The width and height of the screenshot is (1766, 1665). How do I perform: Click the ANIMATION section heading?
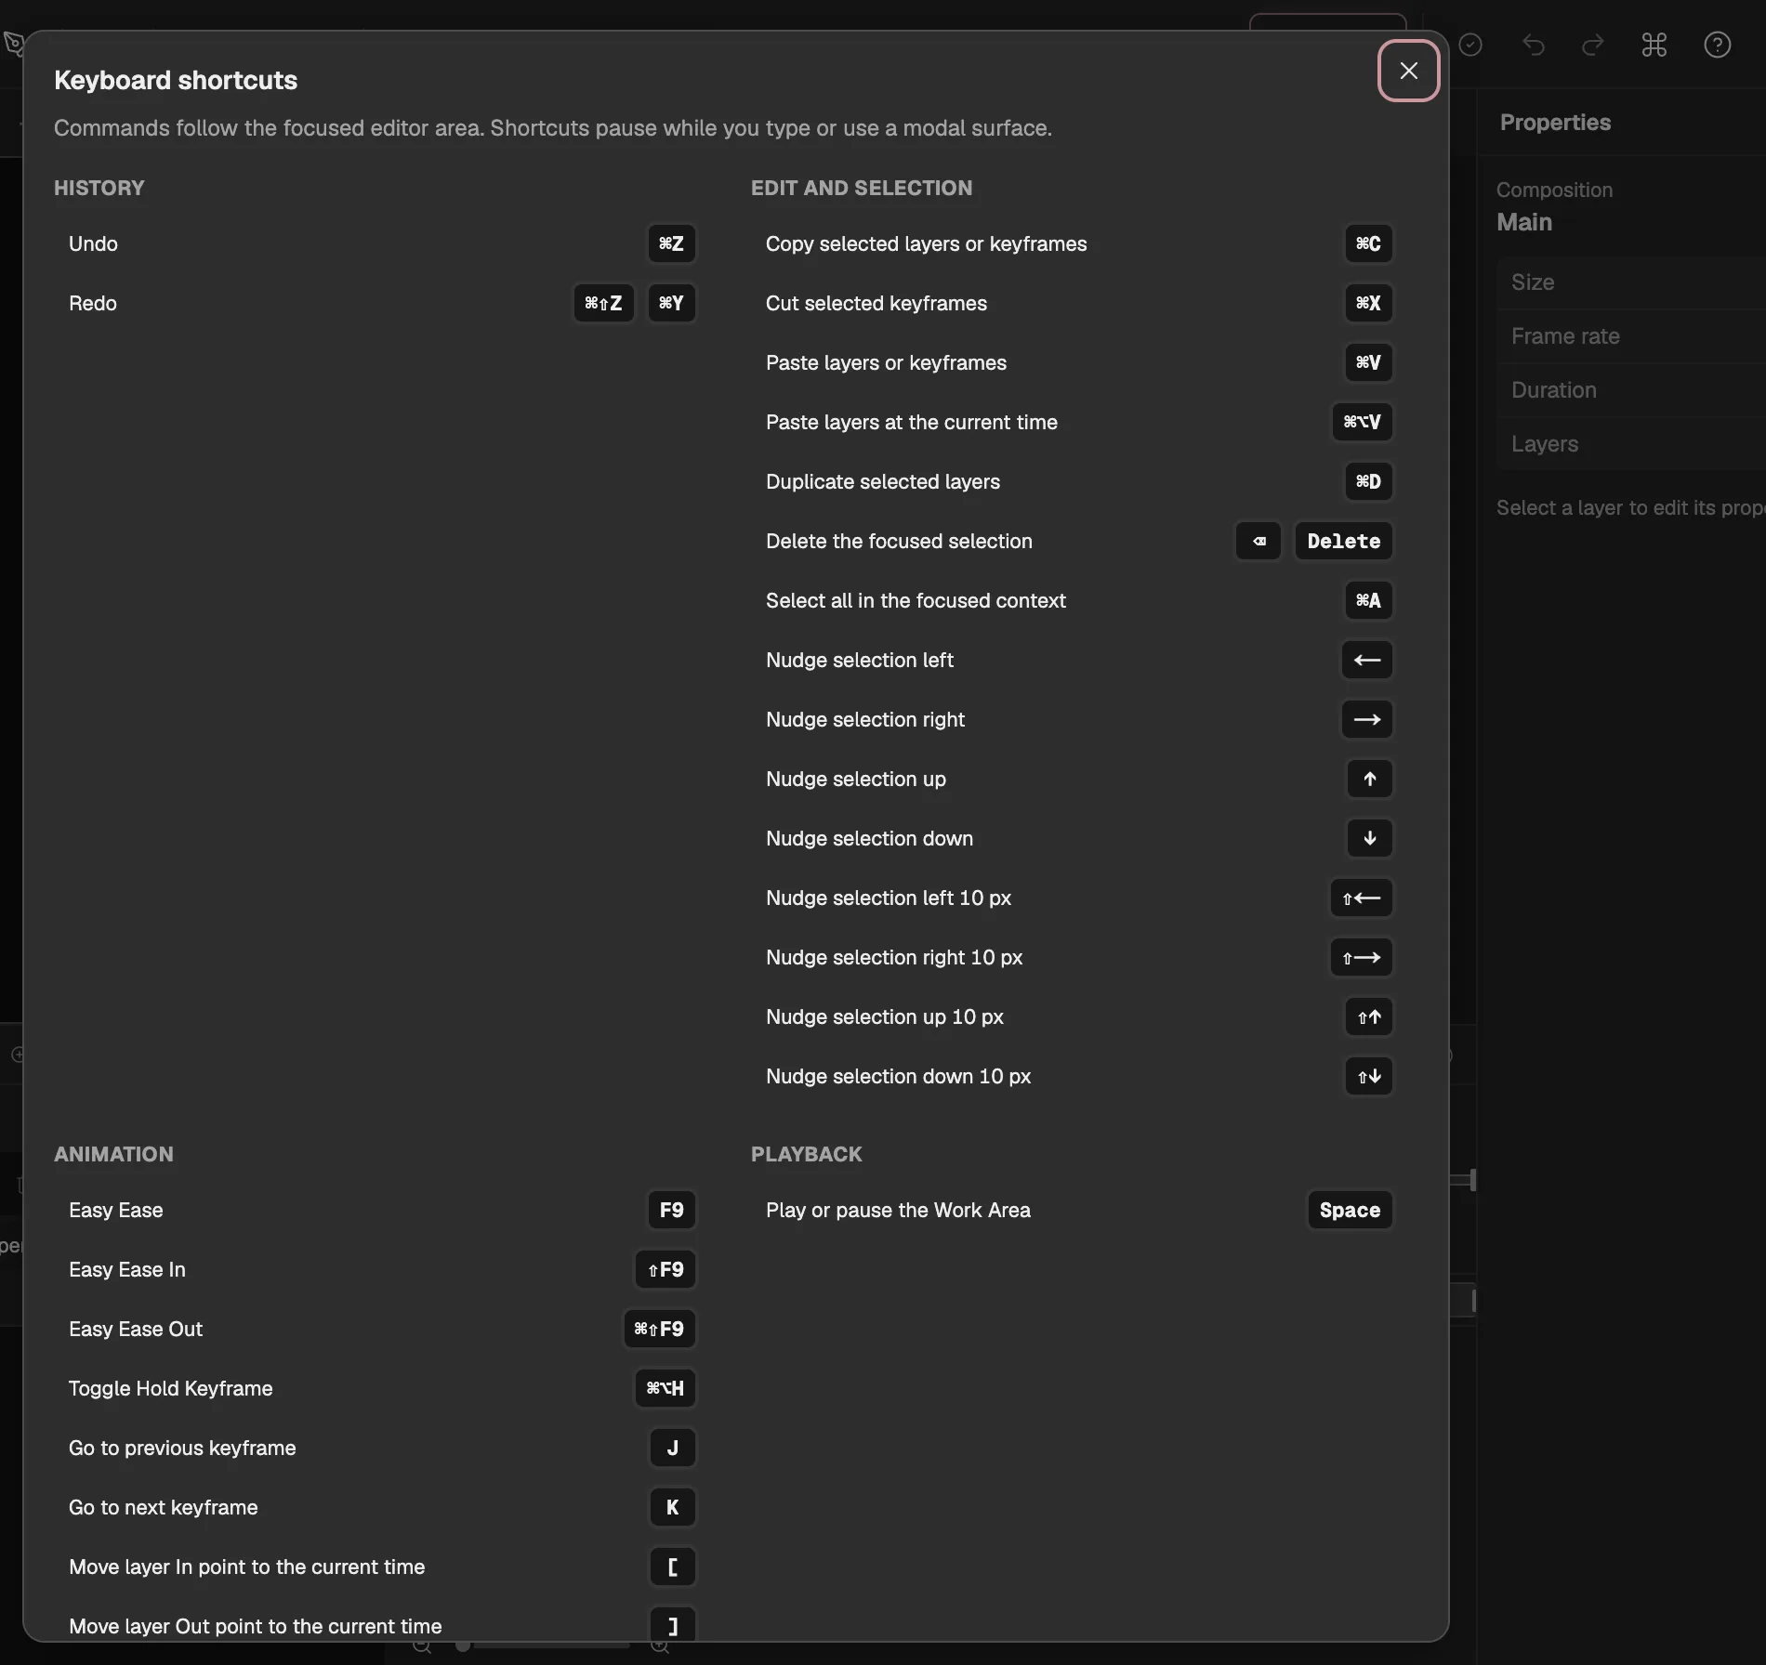pos(113,1154)
